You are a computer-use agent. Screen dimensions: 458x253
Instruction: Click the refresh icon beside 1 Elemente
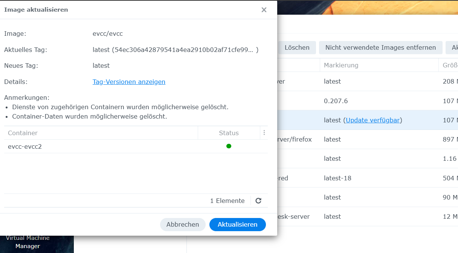pos(258,201)
